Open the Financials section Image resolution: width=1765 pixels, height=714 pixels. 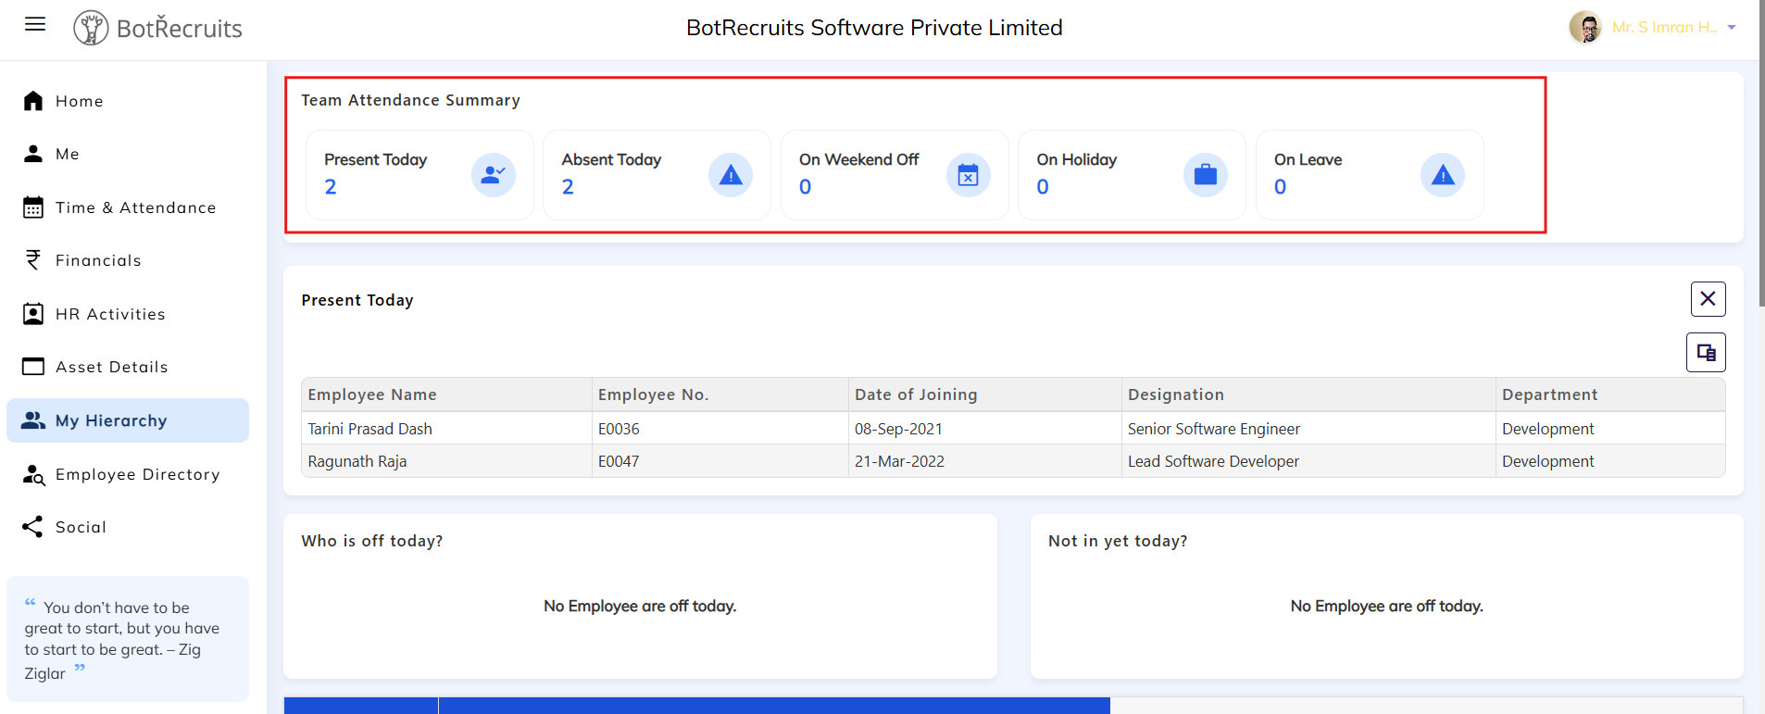click(x=98, y=260)
